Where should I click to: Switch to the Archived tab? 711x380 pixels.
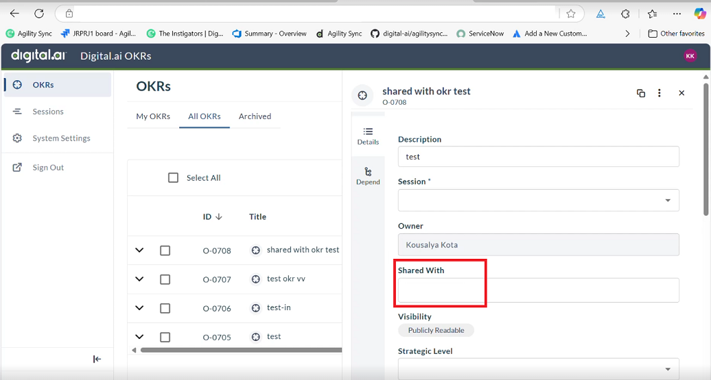click(255, 116)
